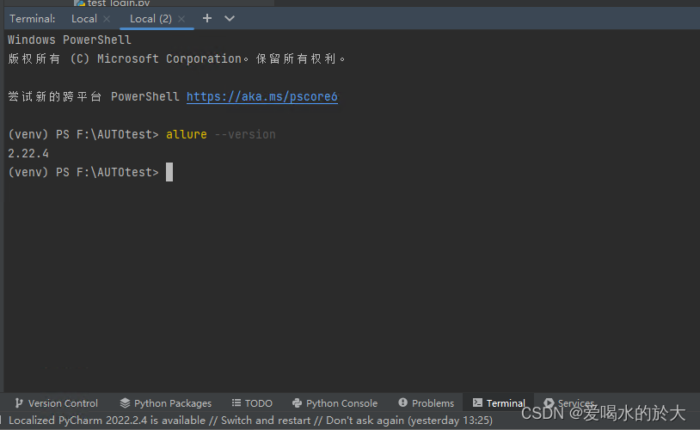Add a new terminal session

207,18
